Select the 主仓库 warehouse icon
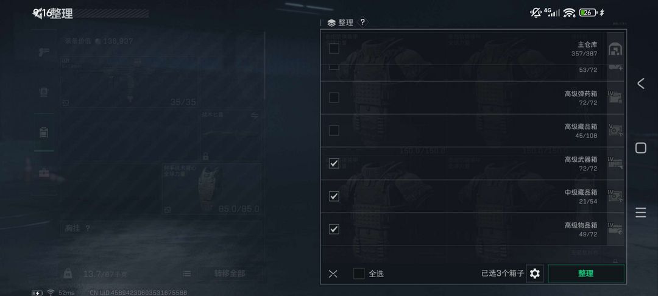 point(615,49)
